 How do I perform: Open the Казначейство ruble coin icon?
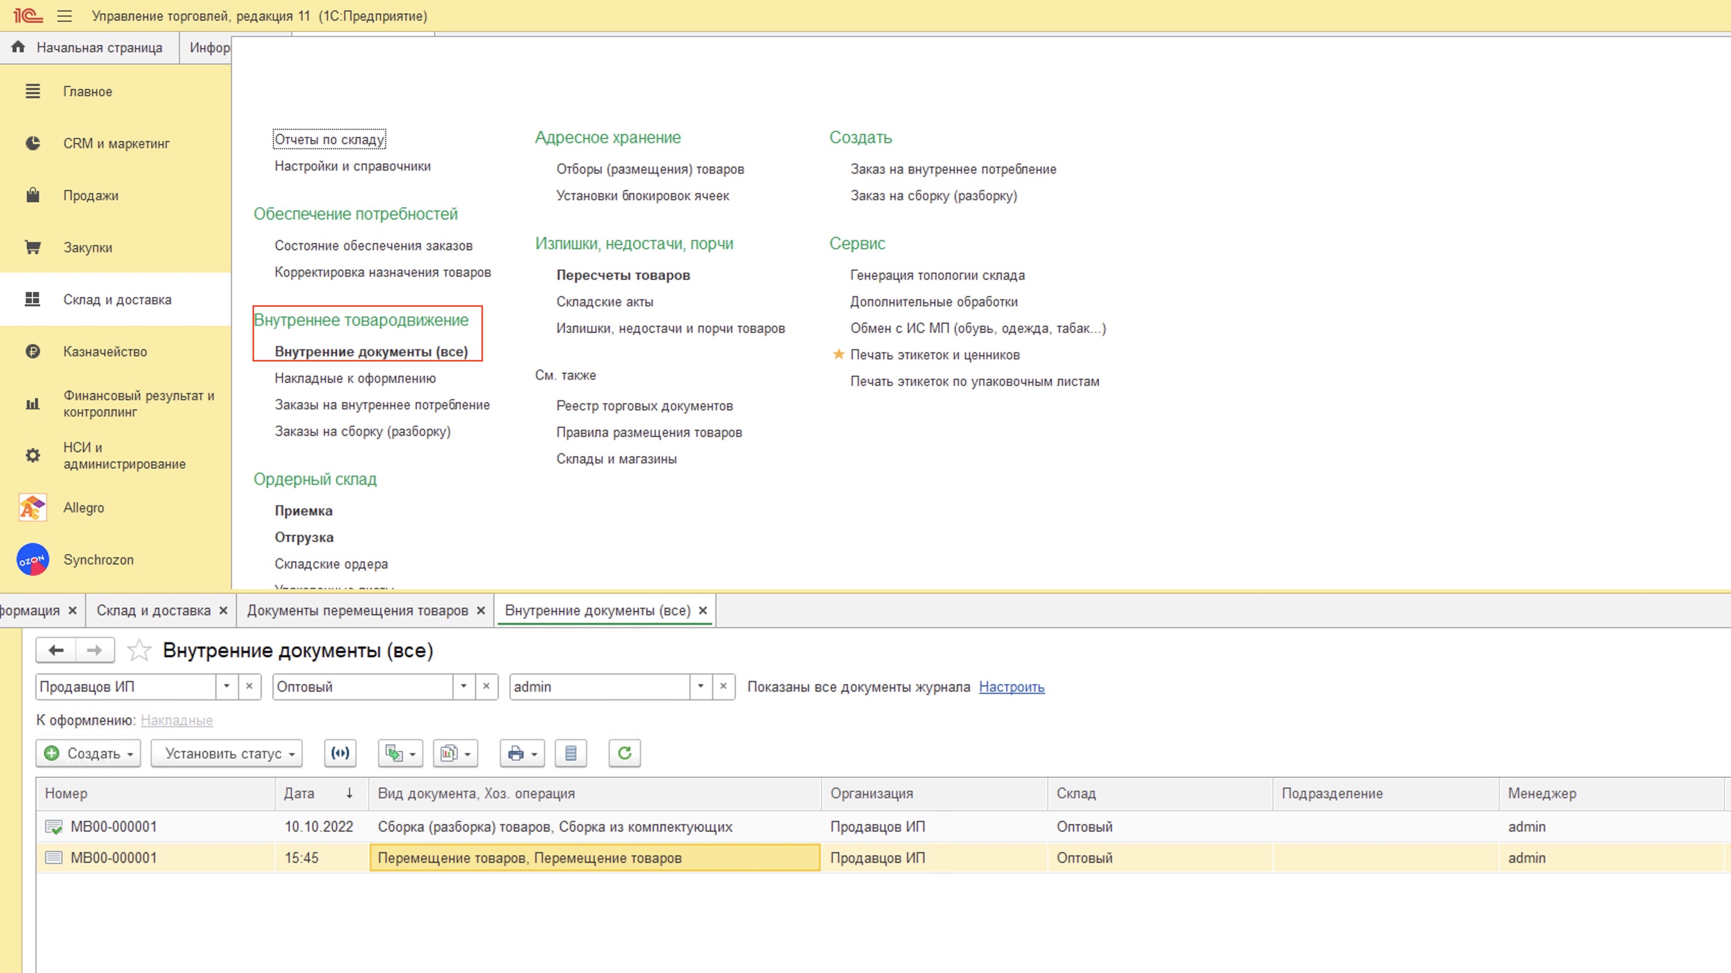coord(32,351)
